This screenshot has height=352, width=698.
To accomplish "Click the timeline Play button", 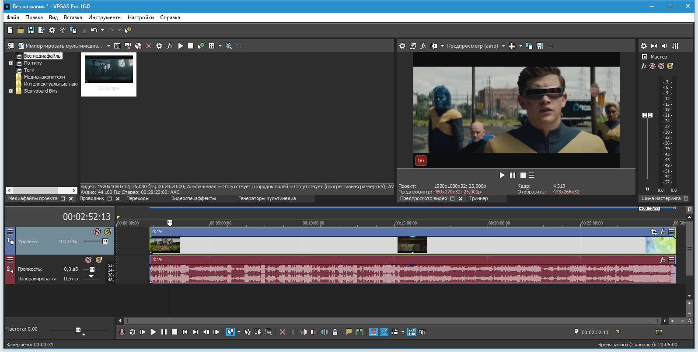I will (154, 332).
